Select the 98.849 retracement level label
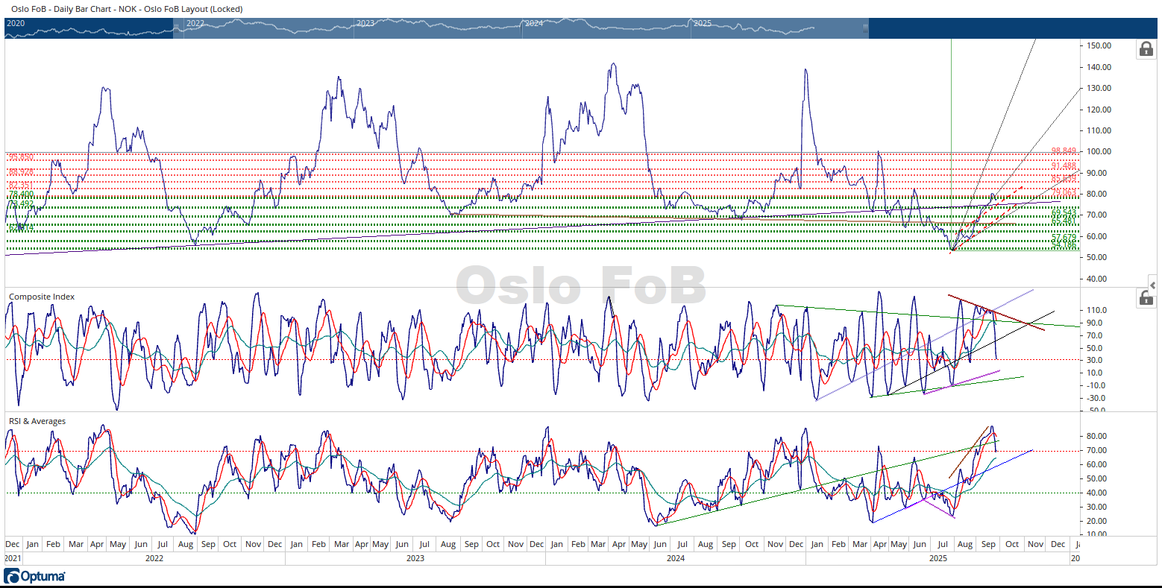The width and height of the screenshot is (1162, 588). (1064, 151)
